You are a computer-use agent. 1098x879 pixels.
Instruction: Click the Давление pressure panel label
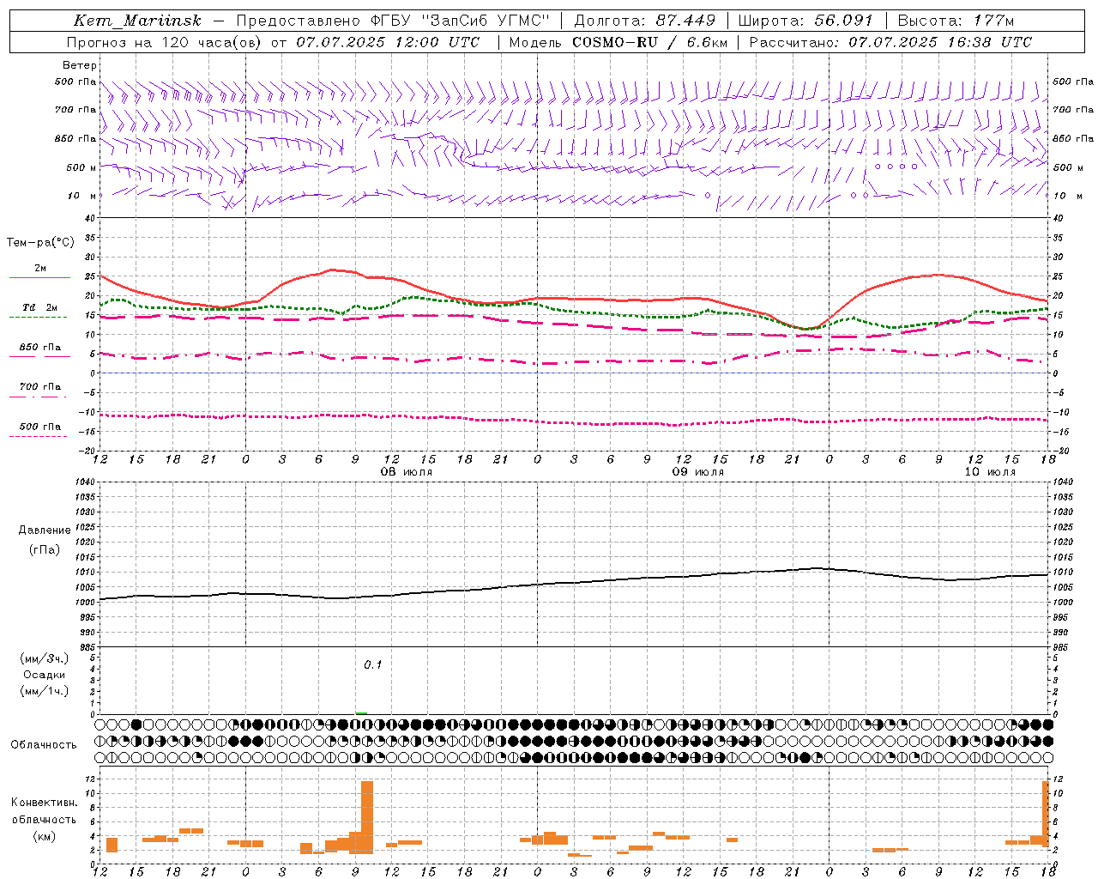45,530
